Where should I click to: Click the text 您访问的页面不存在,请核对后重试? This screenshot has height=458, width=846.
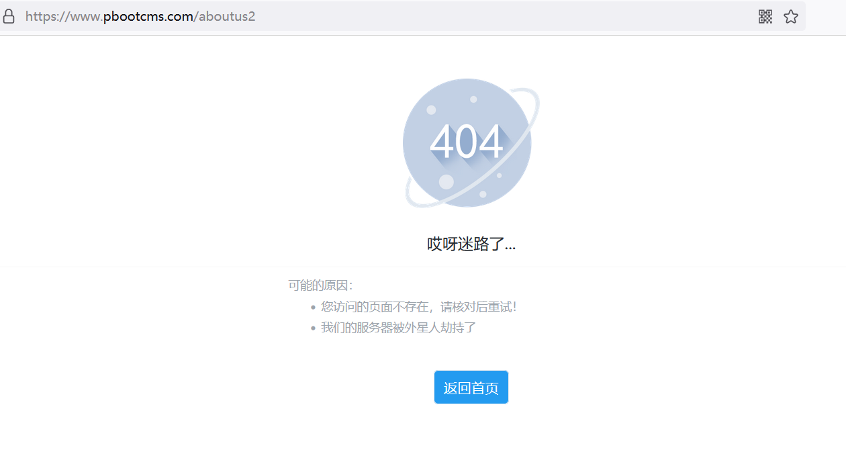click(418, 307)
